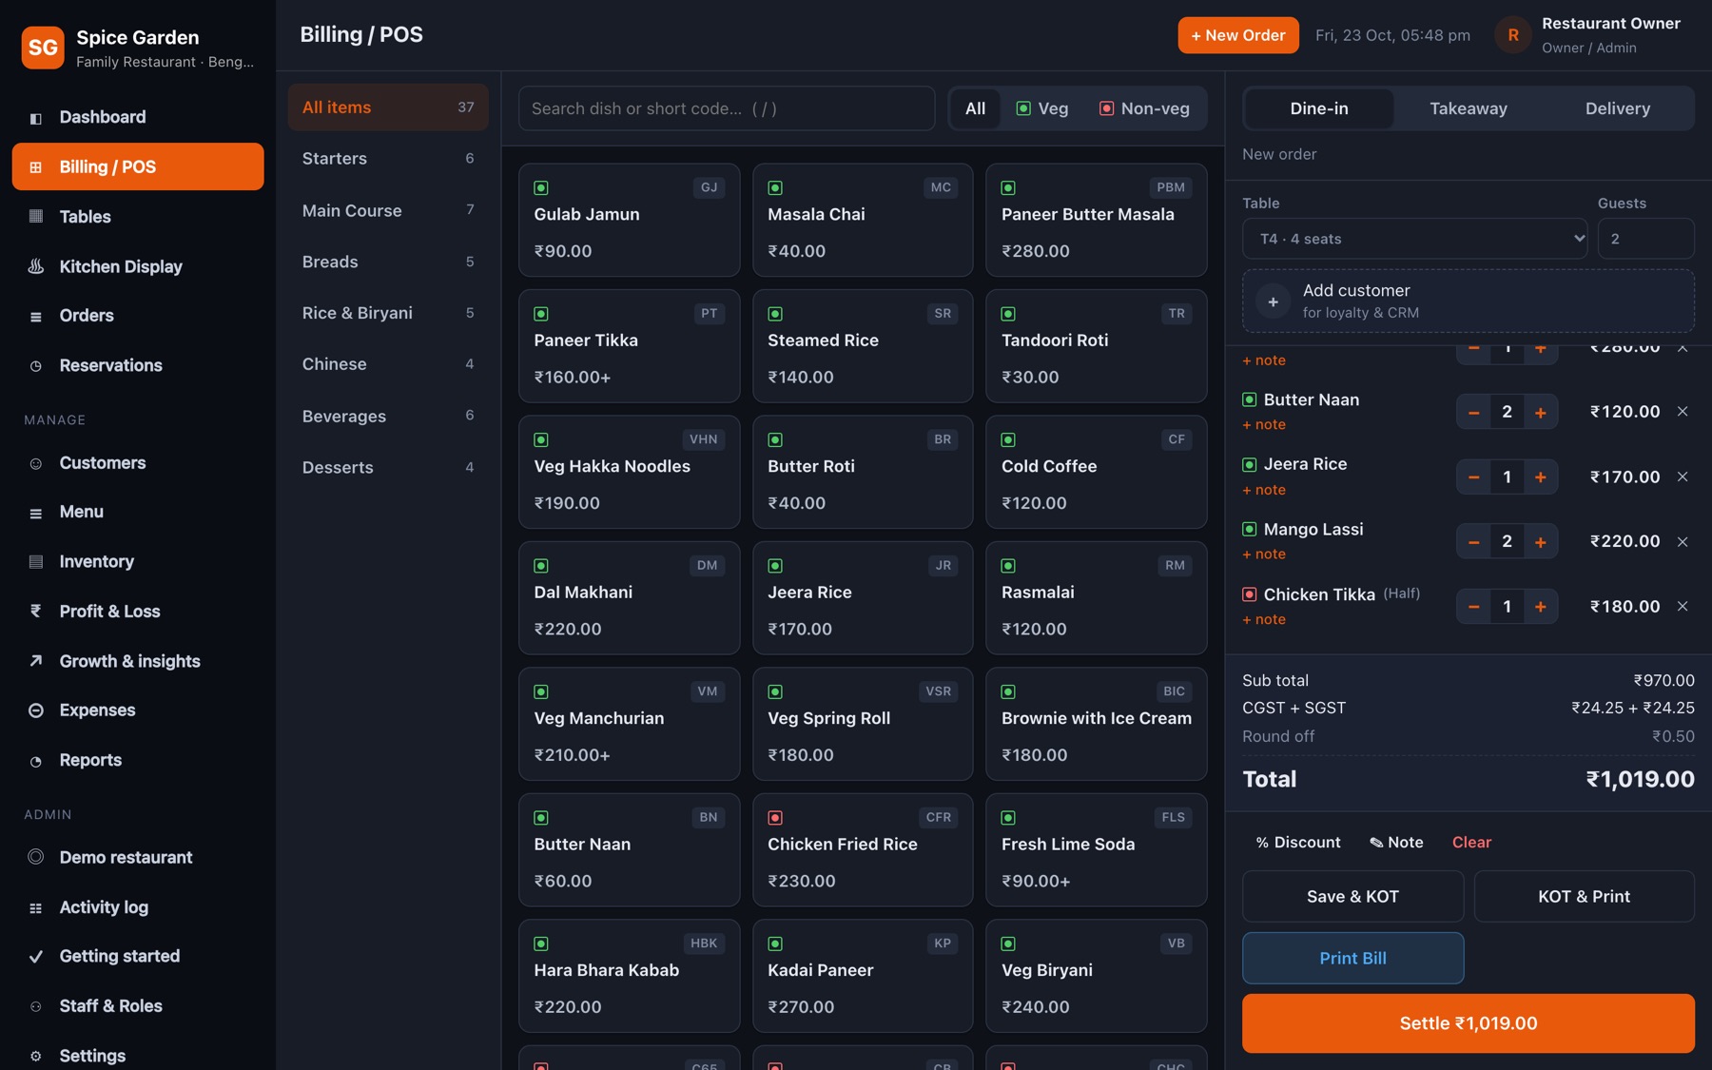1712x1070 pixels.
Task: Select the Rice & Biryani category
Action: (388, 313)
